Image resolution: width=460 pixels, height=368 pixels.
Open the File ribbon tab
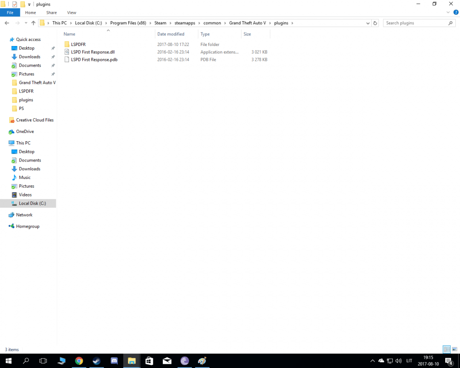[x=10, y=12]
